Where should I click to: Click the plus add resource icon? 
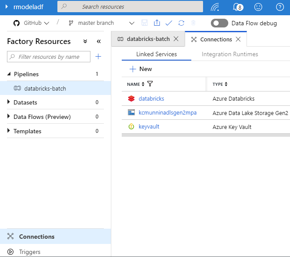point(98,56)
